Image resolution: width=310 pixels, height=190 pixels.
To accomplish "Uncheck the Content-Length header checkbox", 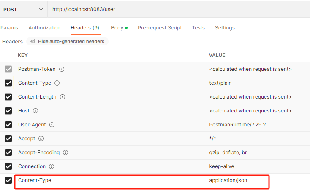I will (8, 97).
